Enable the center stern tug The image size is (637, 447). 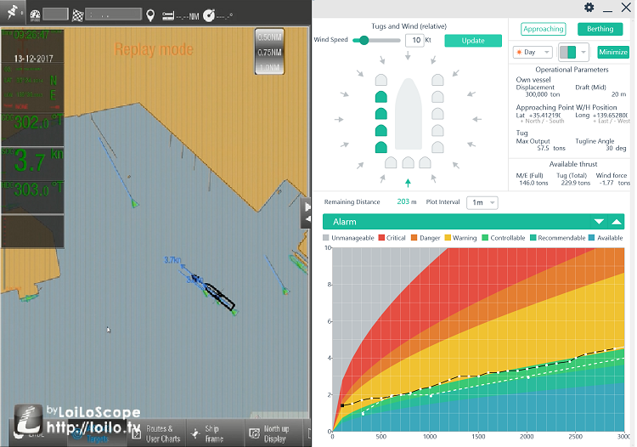click(x=408, y=162)
